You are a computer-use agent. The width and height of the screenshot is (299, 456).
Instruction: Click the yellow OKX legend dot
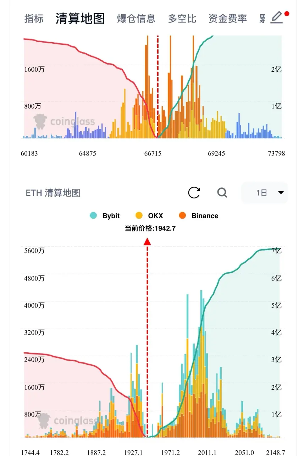[139, 216]
